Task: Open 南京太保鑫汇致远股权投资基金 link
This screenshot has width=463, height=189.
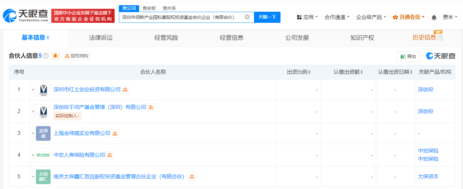Action: coord(120,177)
